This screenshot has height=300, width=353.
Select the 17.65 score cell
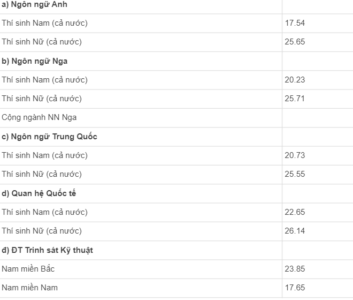pos(295,288)
